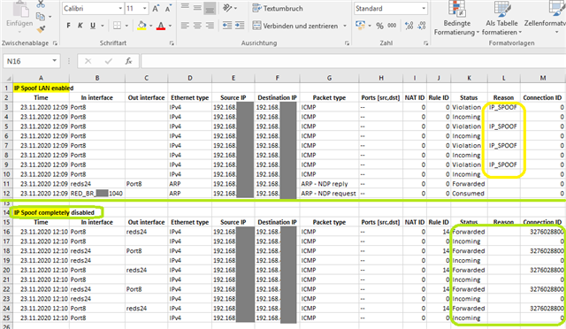Click the select-all corner of the sheet
The image size is (566, 329).
click(7, 78)
